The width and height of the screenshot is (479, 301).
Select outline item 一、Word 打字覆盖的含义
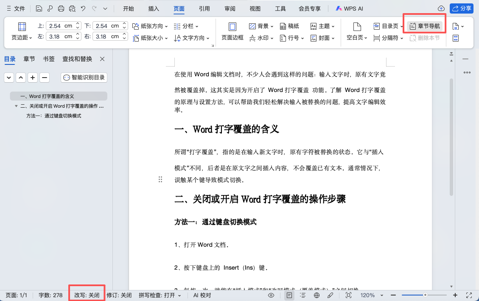pyautogui.click(x=59, y=96)
